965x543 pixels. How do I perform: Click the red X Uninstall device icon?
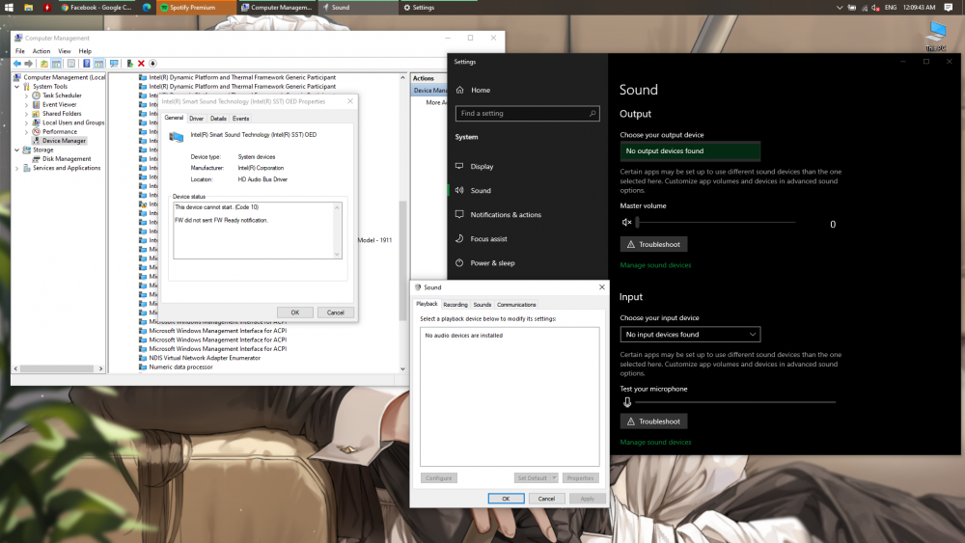click(141, 64)
